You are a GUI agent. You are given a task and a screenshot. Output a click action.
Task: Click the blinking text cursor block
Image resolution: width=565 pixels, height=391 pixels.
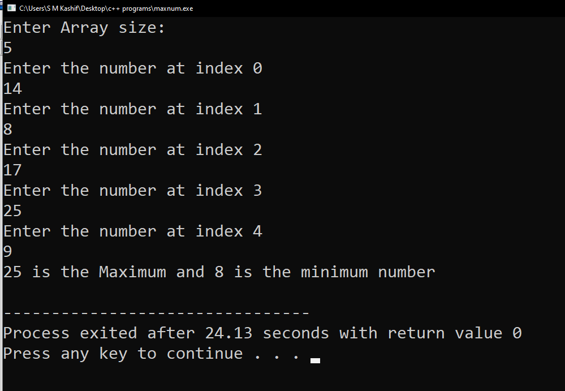[315, 360]
